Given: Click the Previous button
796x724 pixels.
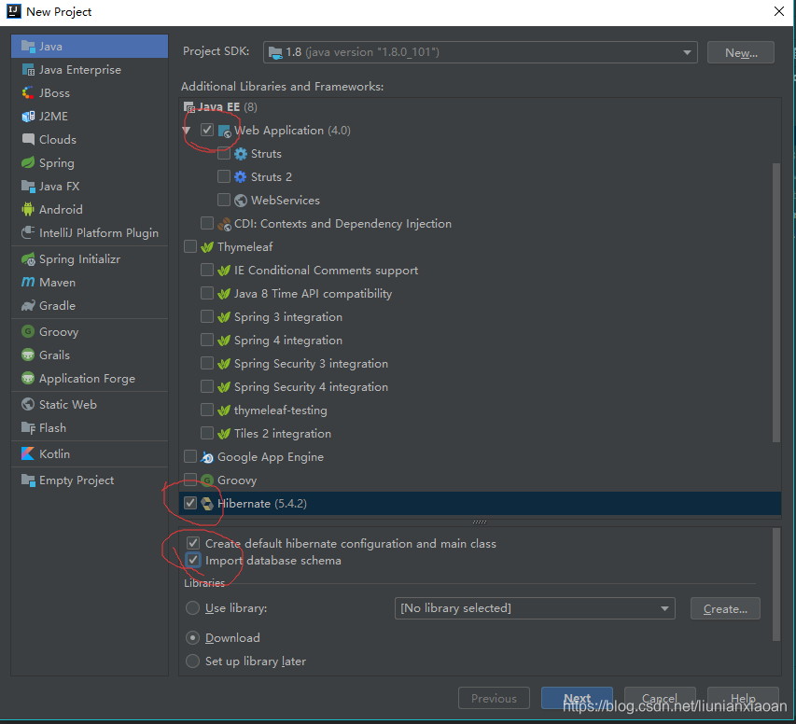Looking at the screenshot, I should 494,698.
